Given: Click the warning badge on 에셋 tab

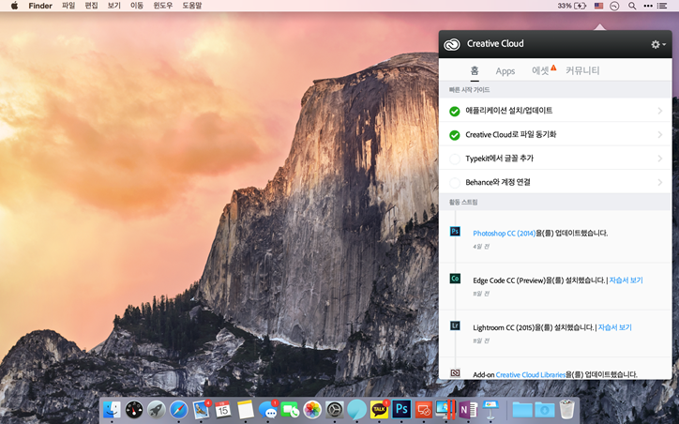Looking at the screenshot, I should [x=553, y=68].
